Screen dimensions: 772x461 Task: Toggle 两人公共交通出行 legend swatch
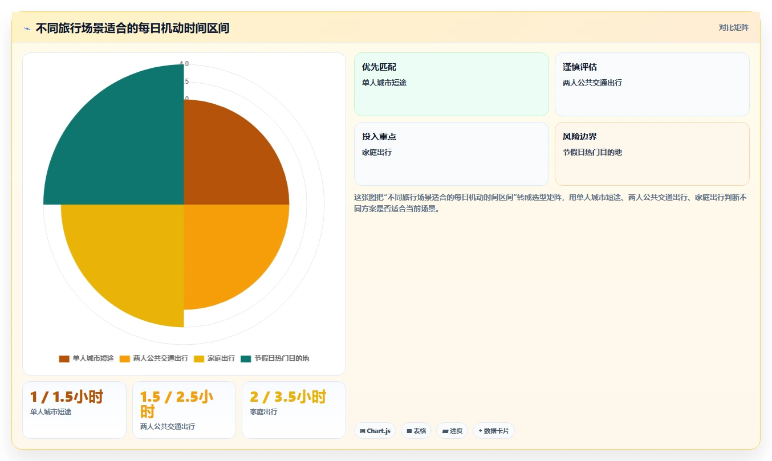tap(124, 358)
